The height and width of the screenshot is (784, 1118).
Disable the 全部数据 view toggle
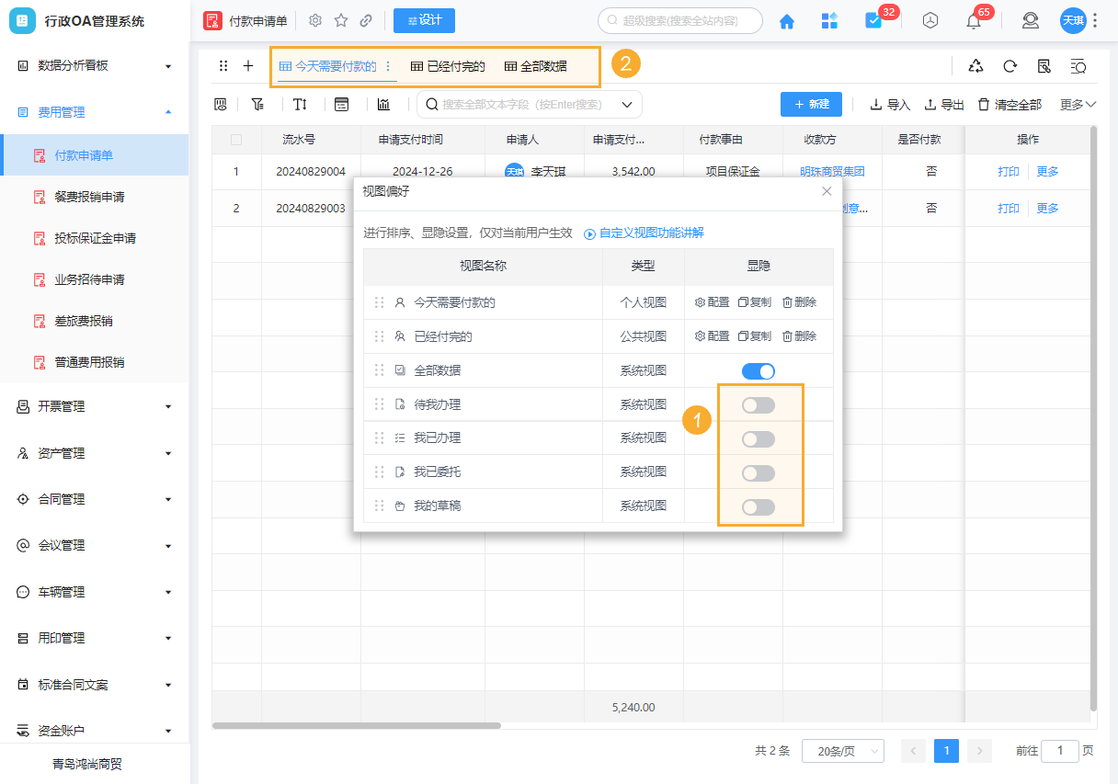click(x=758, y=370)
